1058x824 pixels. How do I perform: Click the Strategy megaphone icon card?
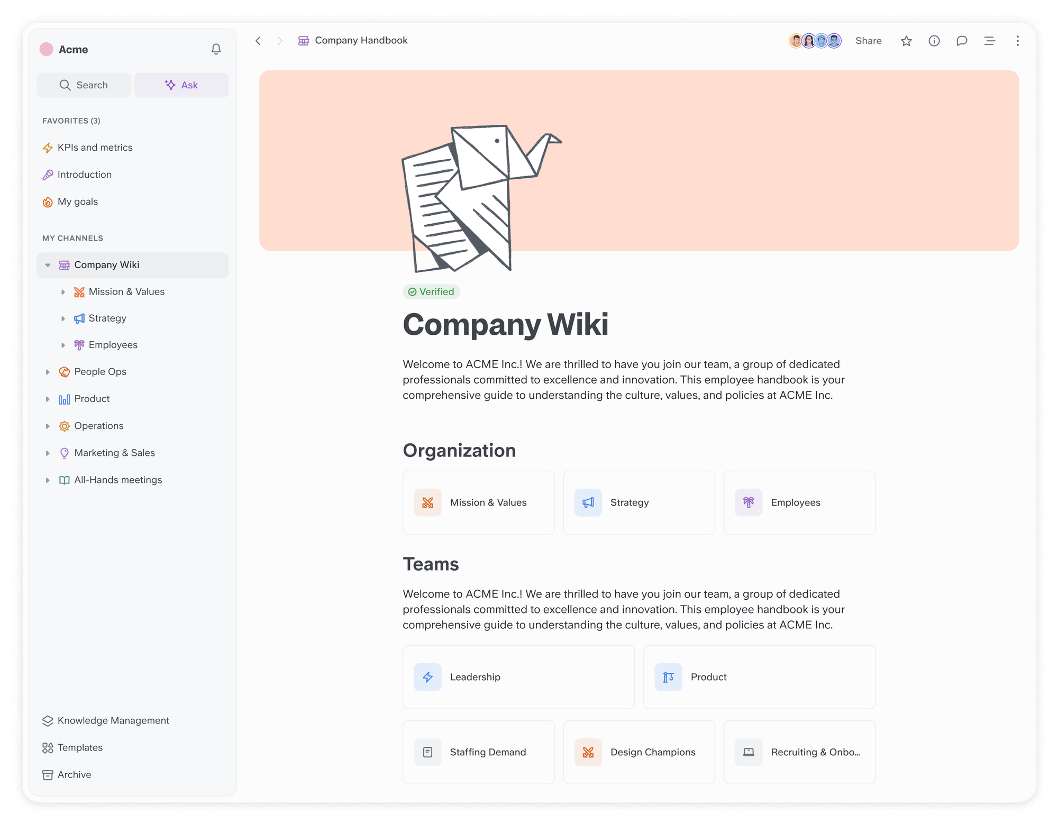[587, 502]
